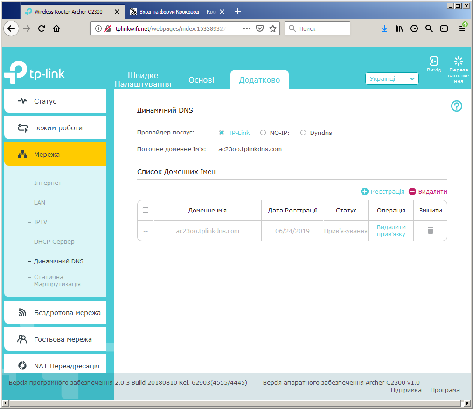Click the trash icon for ac23oo.tplinkdns.com

(431, 231)
